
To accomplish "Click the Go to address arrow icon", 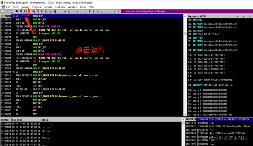I will tap(54, 11).
